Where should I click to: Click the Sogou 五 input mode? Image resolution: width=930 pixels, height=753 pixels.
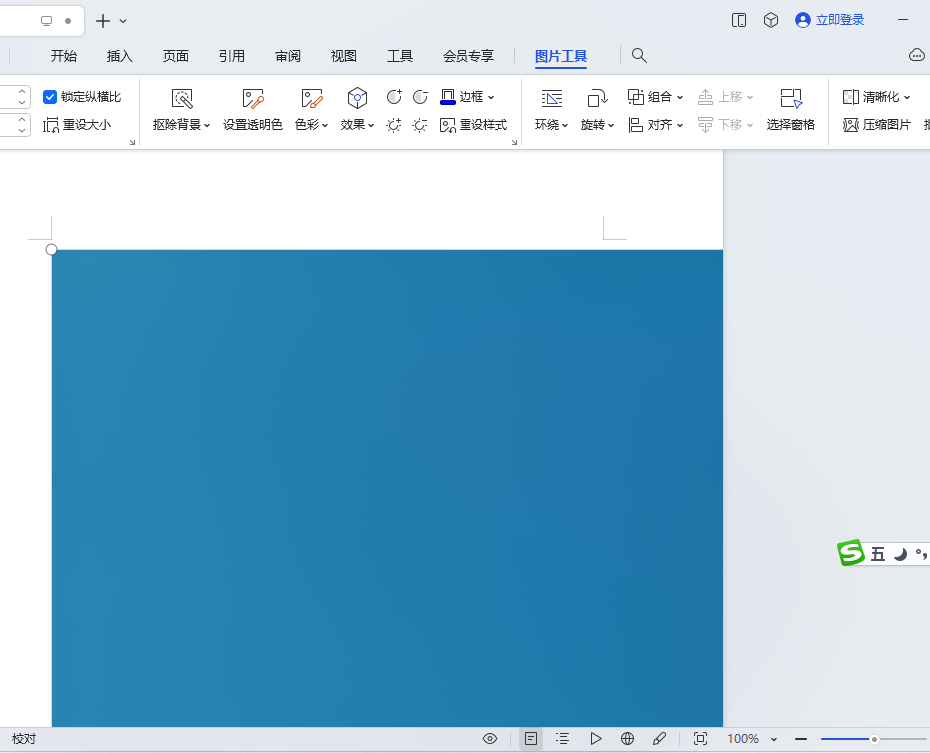pyautogui.click(x=878, y=554)
